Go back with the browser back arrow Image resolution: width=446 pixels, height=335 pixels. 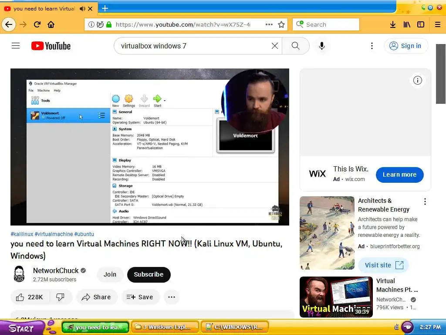pyautogui.click(x=9, y=24)
